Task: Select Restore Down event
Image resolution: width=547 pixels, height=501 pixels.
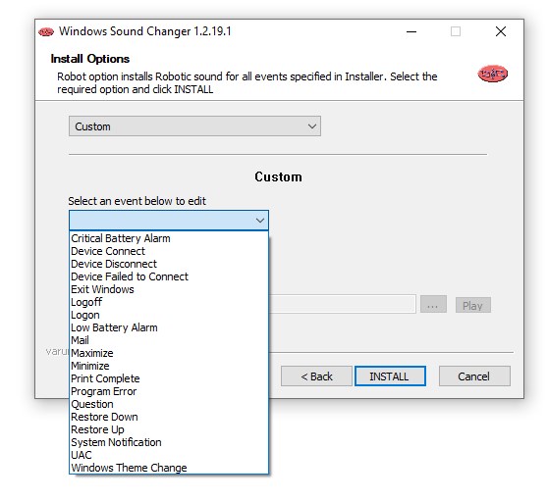Action: [169, 417]
